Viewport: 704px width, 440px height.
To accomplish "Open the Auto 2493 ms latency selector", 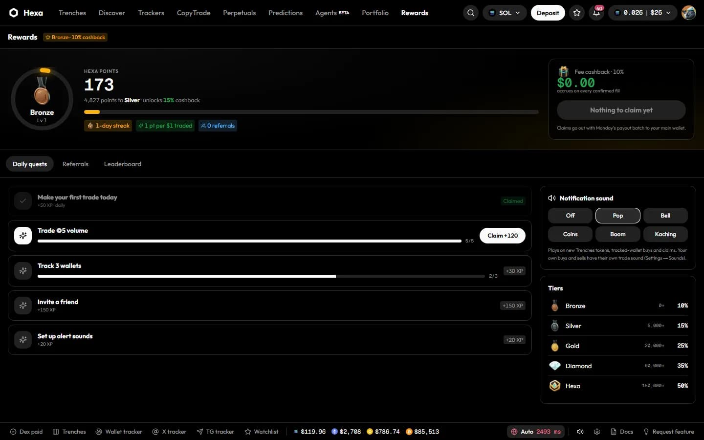I will [536, 432].
